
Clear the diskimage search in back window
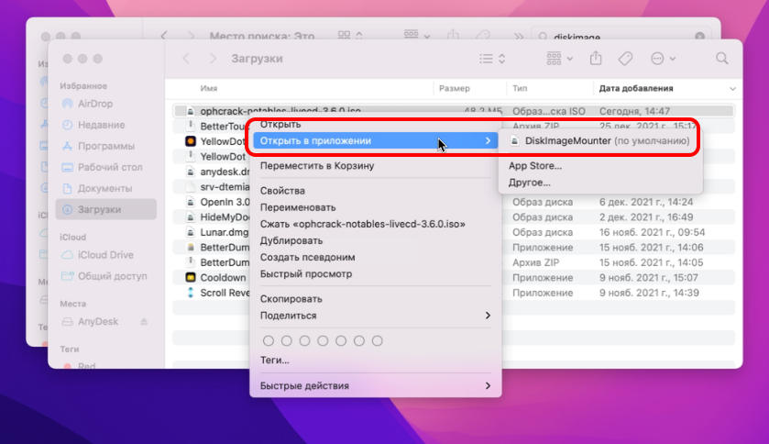click(700, 37)
